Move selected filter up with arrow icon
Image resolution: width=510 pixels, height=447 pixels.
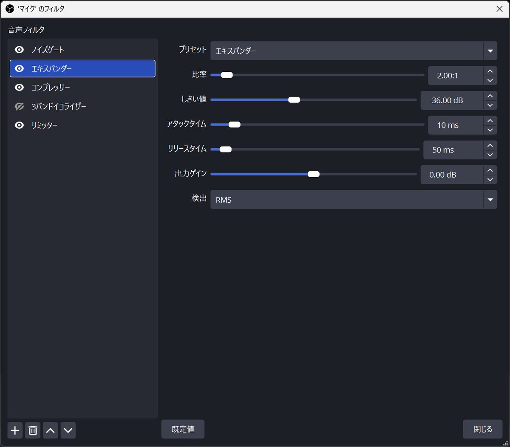pos(51,430)
